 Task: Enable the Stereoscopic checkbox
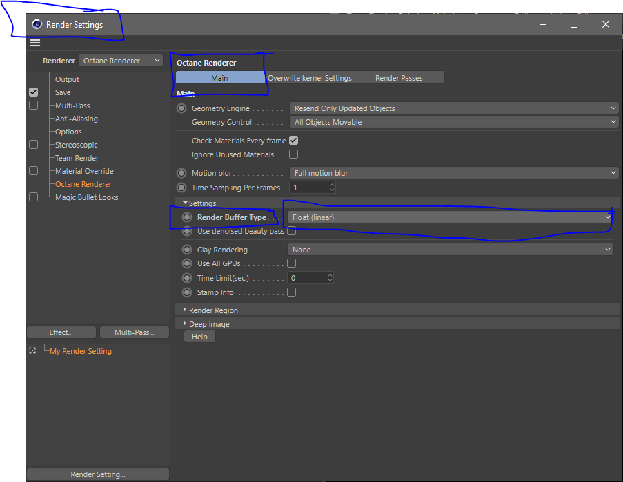coord(34,145)
